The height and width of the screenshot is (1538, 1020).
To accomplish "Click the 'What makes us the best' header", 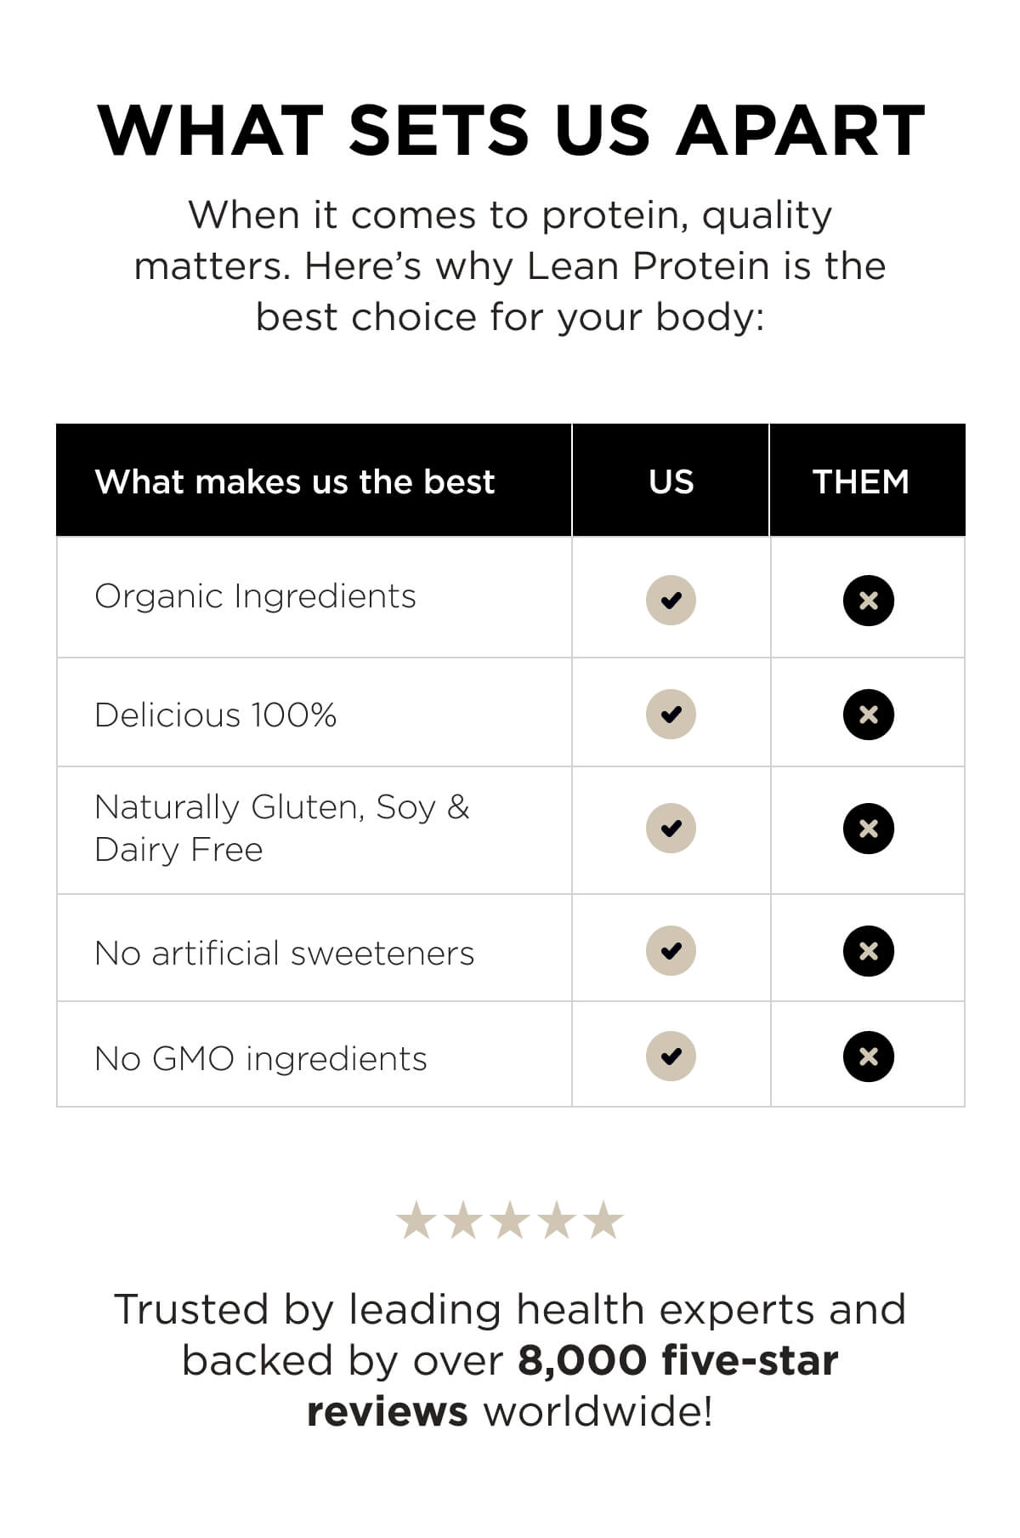I will (295, 481).
